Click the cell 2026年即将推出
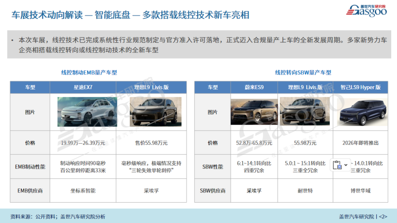This screenshot has width=397, height=223. pyautogui.click(x=361, y=143)
